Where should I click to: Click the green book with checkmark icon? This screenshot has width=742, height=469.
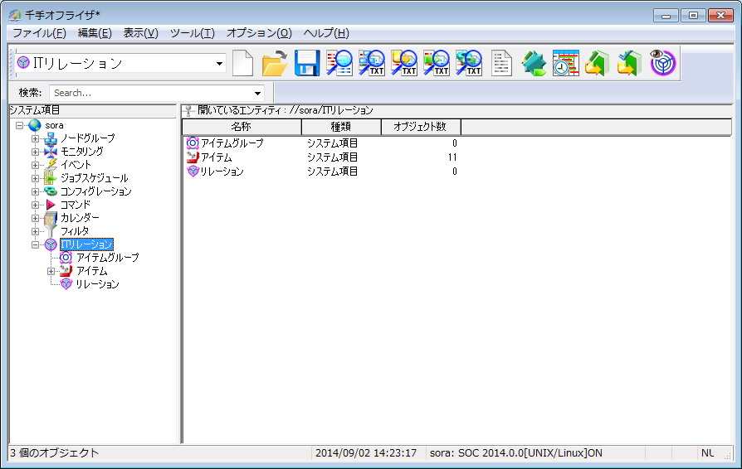click(x=630, y=63)
